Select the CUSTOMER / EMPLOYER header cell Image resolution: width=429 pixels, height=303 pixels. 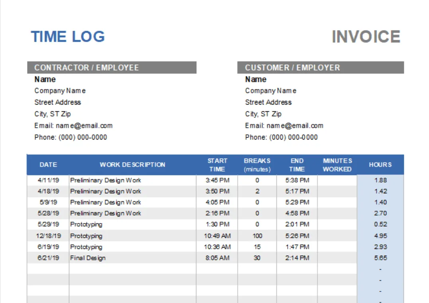click(x=321, y=68)
